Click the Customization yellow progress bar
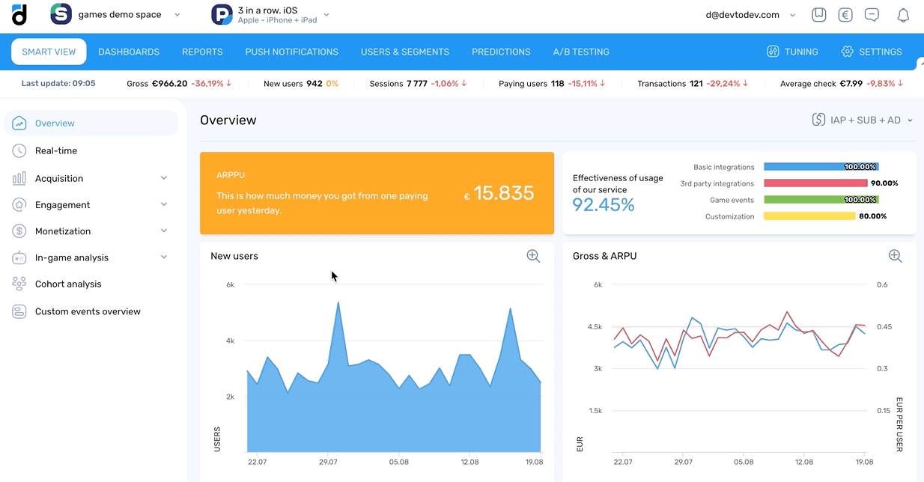 [x=809, y=216]
